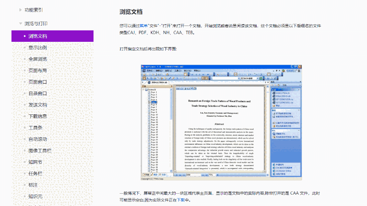Open the 下载信息 sidebar topic

coord(37,116)
